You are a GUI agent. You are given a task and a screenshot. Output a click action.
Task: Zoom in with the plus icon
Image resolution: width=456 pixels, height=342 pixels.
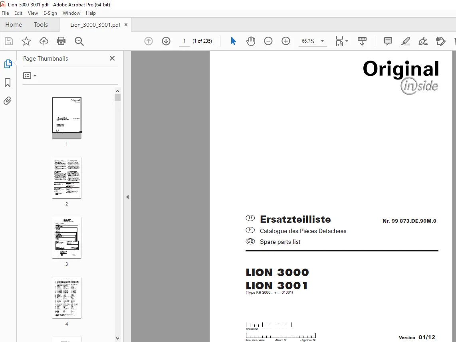coord(286,41)
